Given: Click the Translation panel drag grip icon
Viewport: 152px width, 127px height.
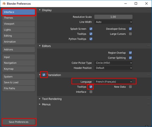Looking at the screenshot, I should pyautogui.click(x=148, y=75).
